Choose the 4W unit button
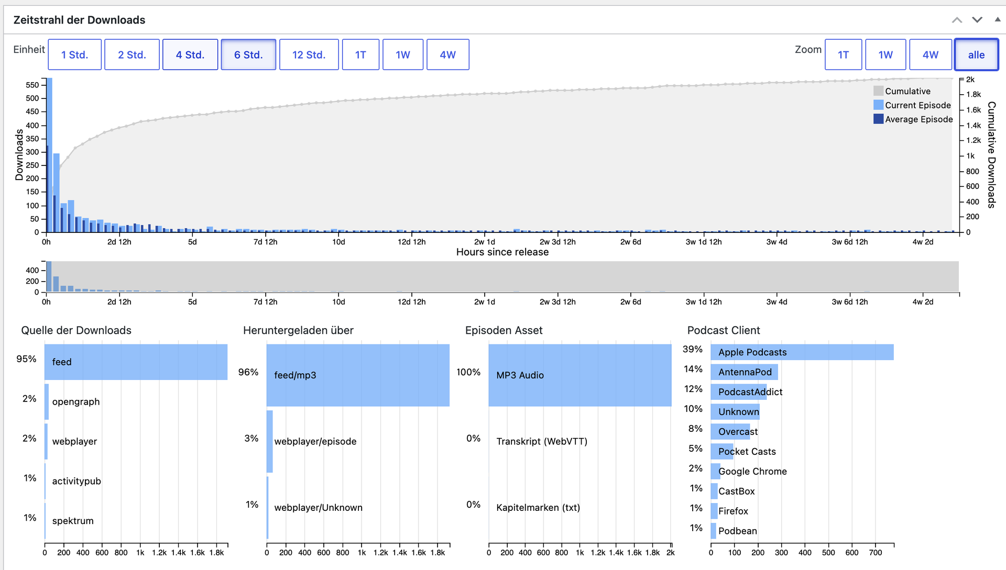 coord(448,54)
